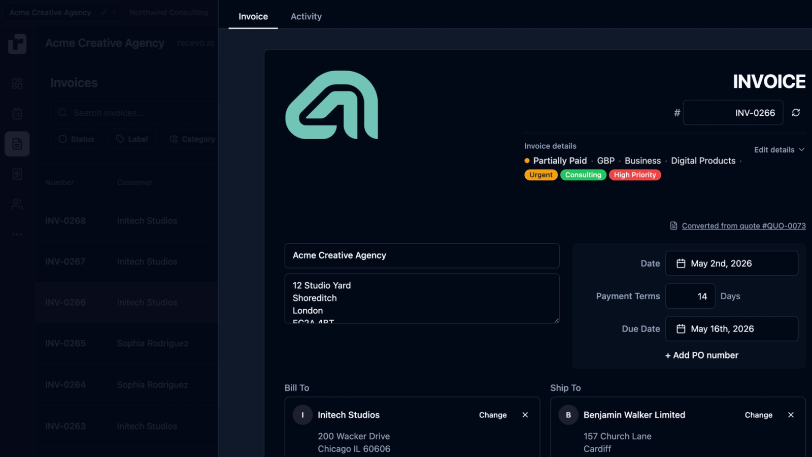Open link Converted from quote #QUO-0073
This screenshot has height=457, width=812.
[743, 226]
